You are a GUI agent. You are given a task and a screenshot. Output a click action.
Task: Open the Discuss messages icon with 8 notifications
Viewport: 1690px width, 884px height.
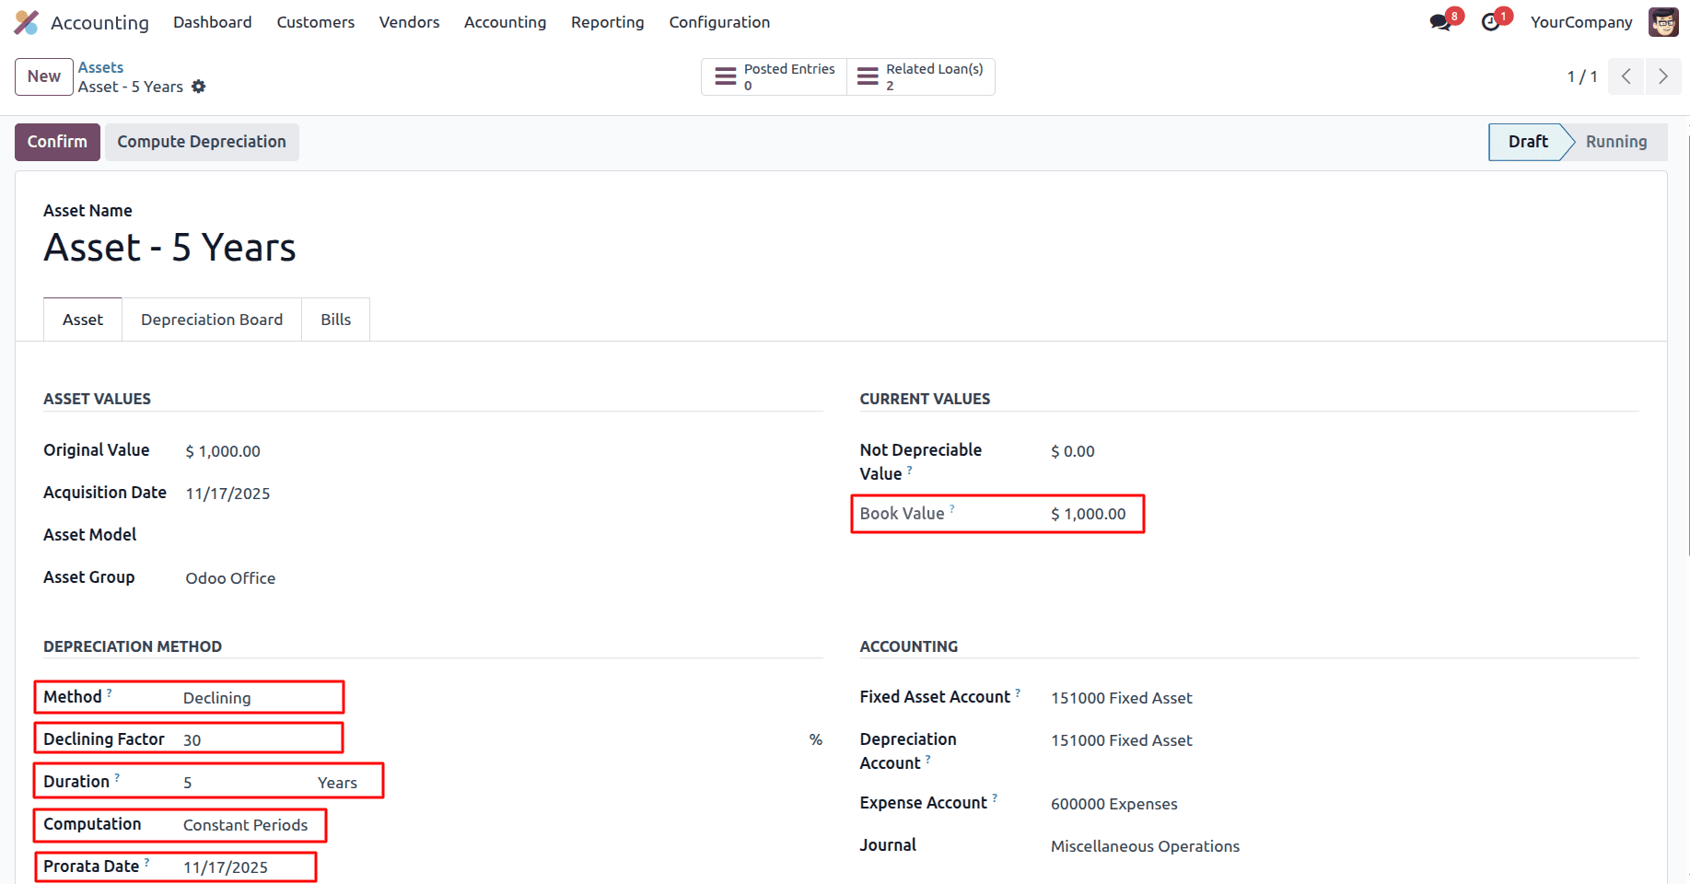pos(1439,20)
